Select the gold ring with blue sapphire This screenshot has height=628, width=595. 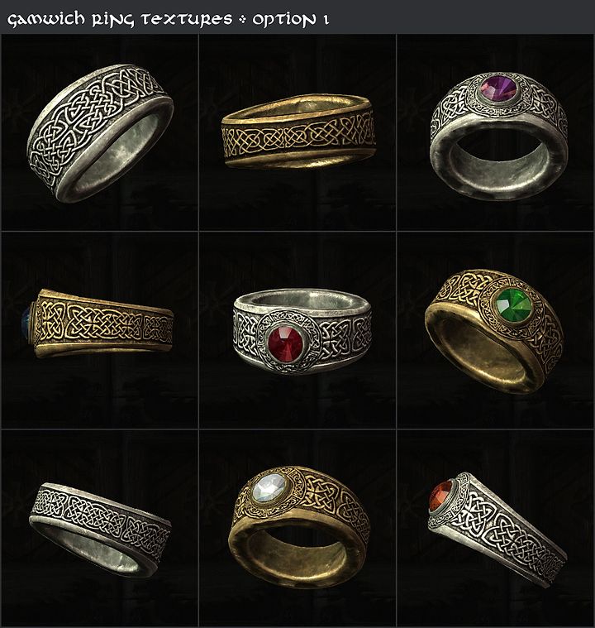pyautogui.click(x=98, y=324)
